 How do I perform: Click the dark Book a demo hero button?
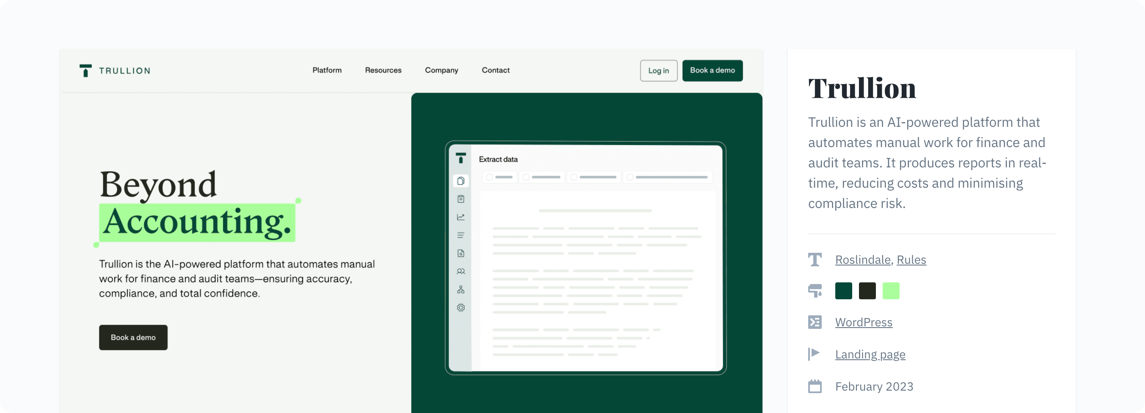(x=133, y=337)
